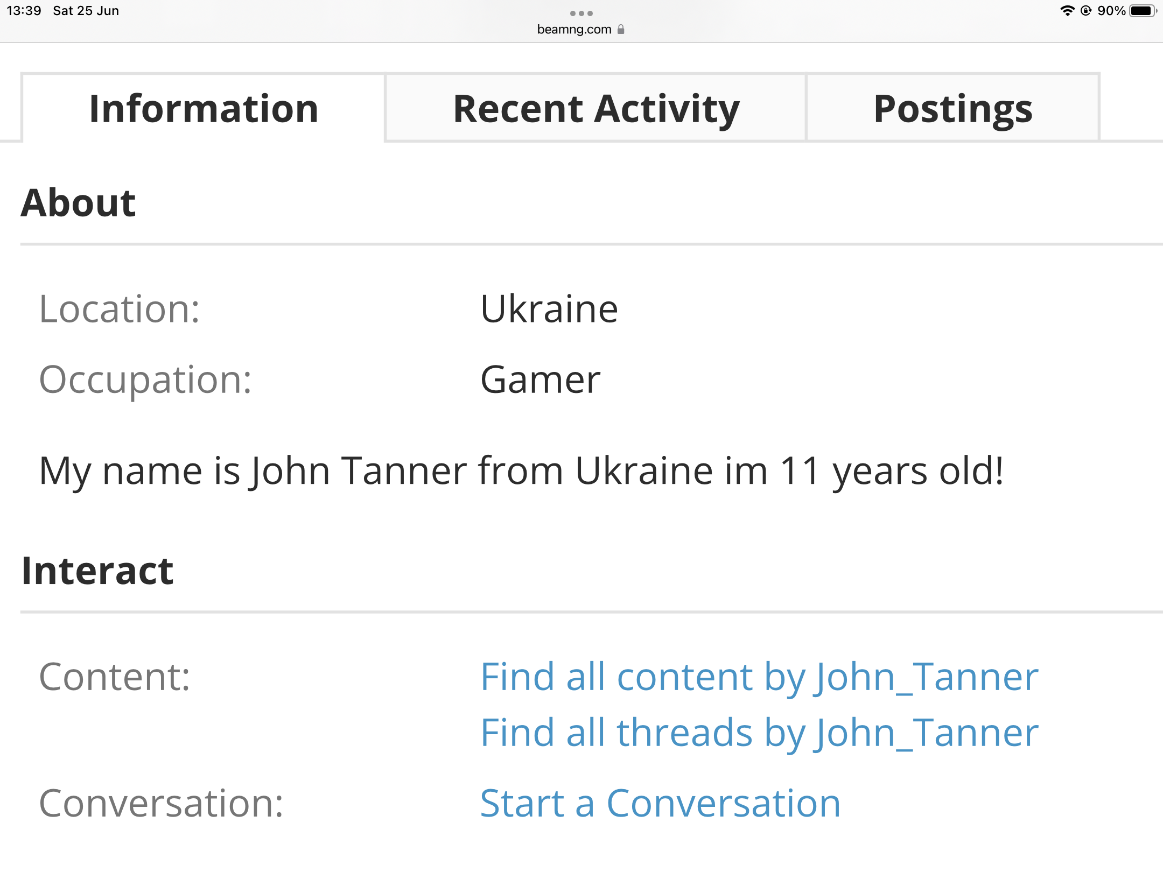Viewport: 1163px width, 872px height.
Task: Click Start a Conversation link
Action: pos(660,803)
